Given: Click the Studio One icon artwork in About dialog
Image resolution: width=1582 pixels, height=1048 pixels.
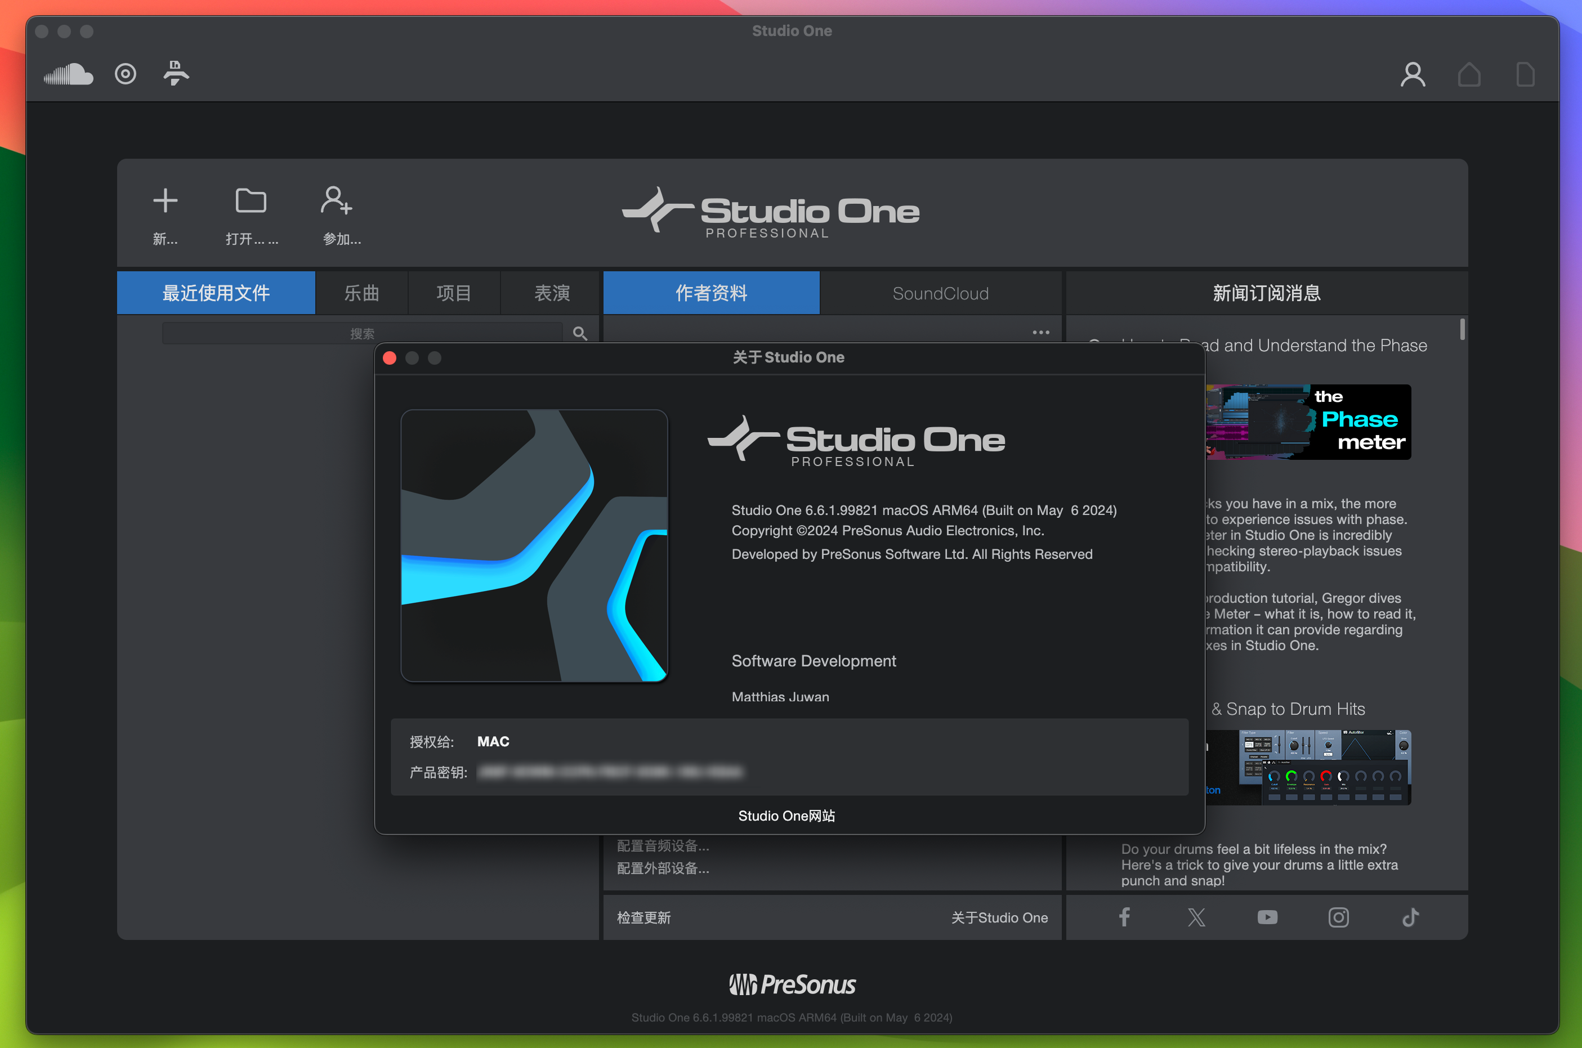Looking at the screenshot, I should click(x=534, y=545).
